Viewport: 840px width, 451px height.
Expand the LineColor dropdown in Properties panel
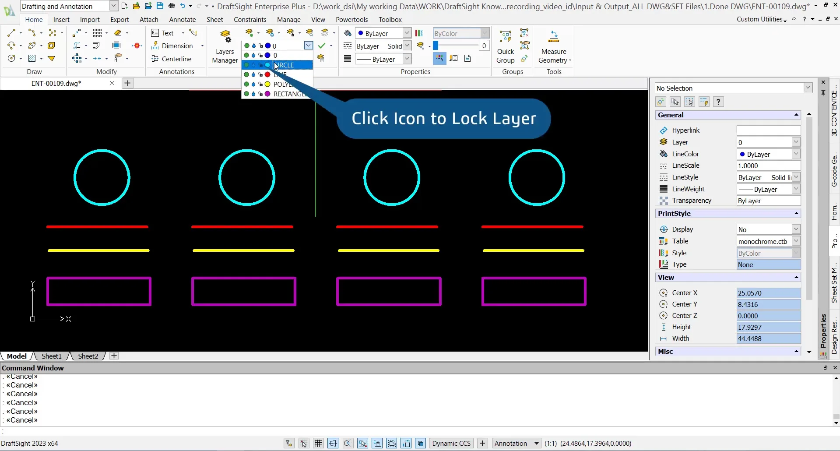click(796, 154)
